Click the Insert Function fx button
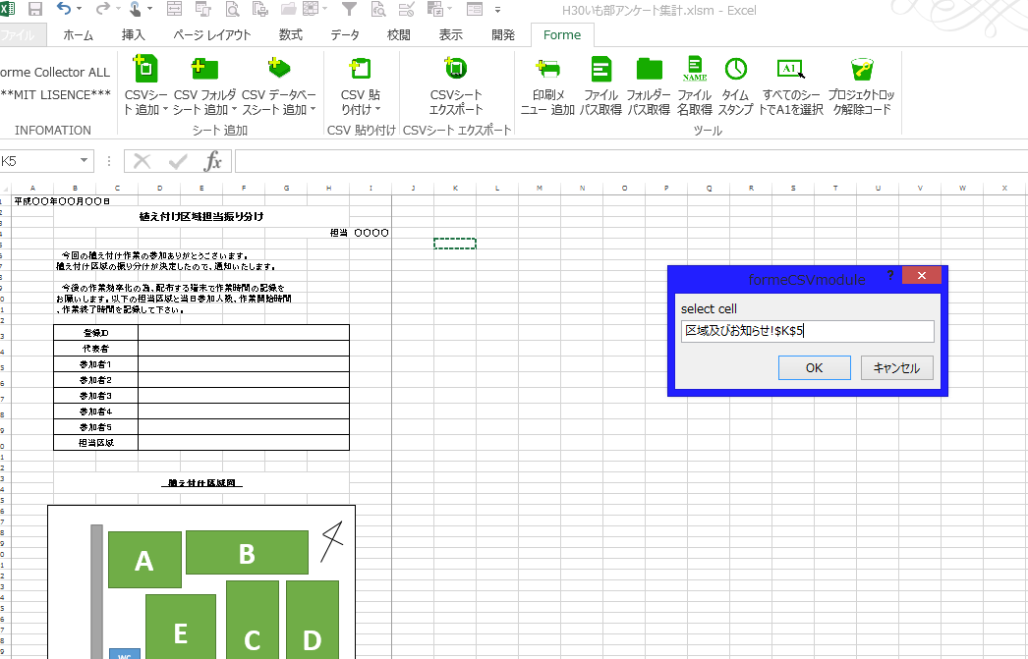Image resolution: width=1028 pixels, height=659 pixels. point(212,161)
